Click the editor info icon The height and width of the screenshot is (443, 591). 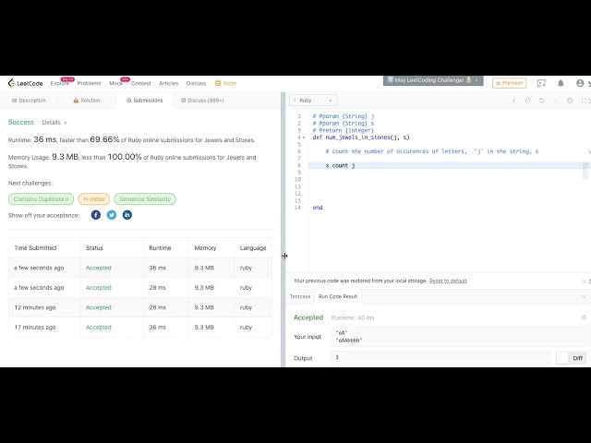pos(513,101)
